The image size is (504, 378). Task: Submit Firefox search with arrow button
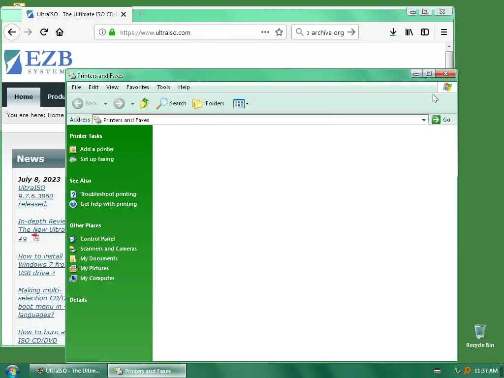pyautogui.click(x=351, y=32)
